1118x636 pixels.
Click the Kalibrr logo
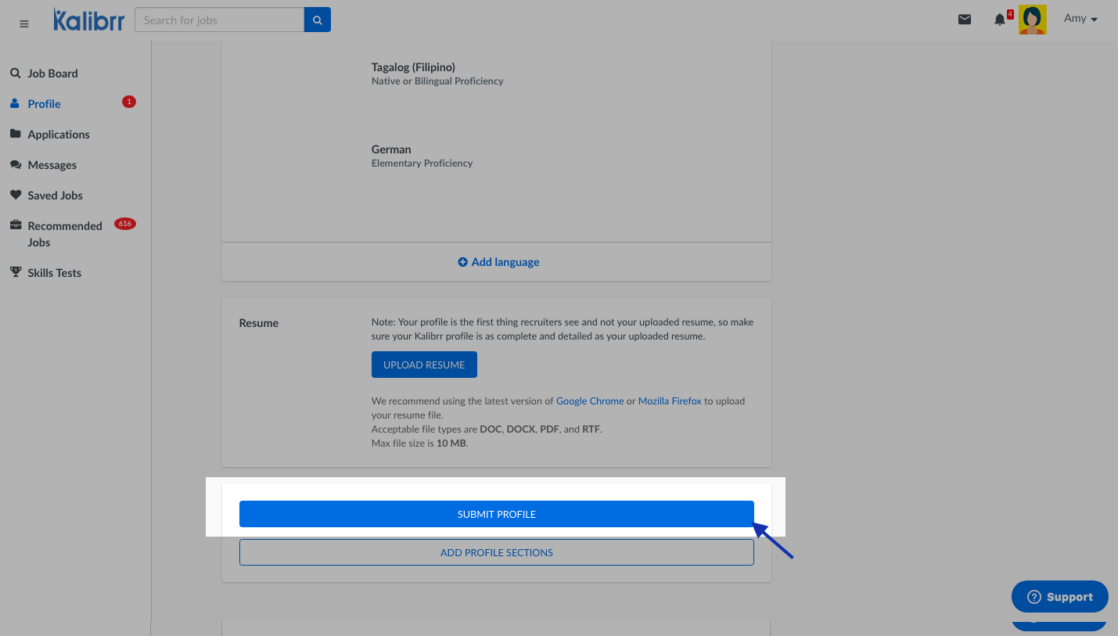[88, 20]
